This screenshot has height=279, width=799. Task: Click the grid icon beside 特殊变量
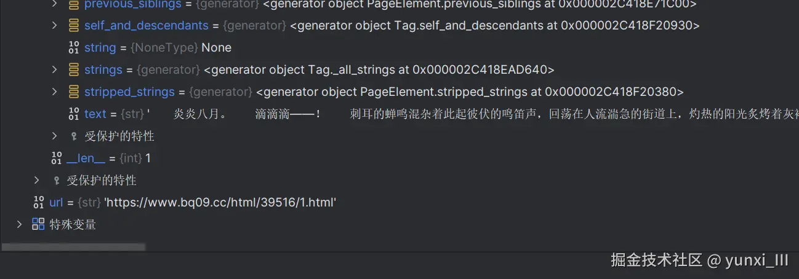point(38,224)
